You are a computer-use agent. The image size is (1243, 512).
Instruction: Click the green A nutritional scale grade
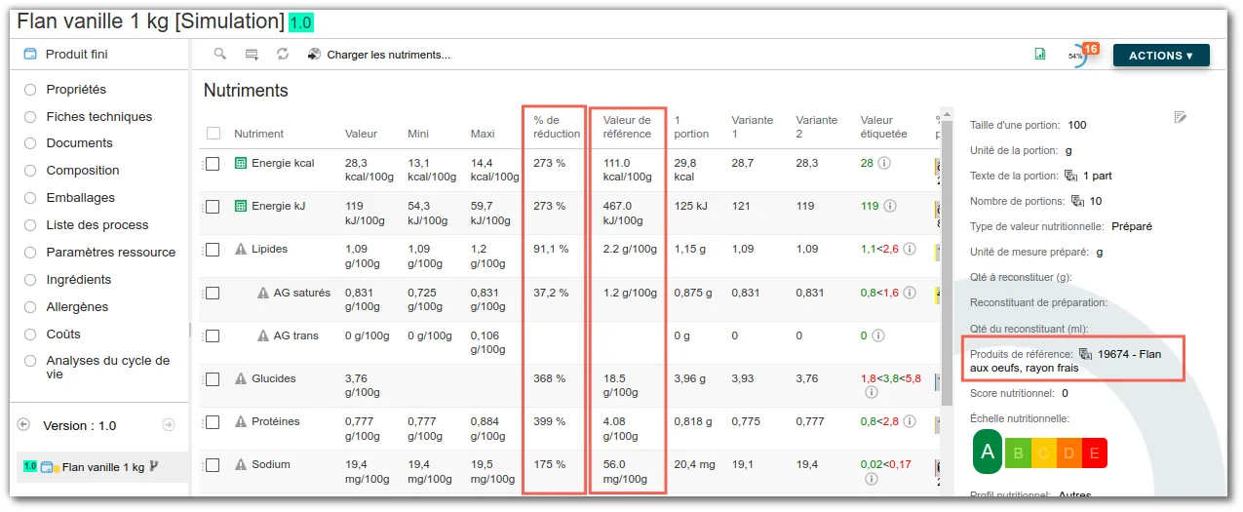click(988, 452)
